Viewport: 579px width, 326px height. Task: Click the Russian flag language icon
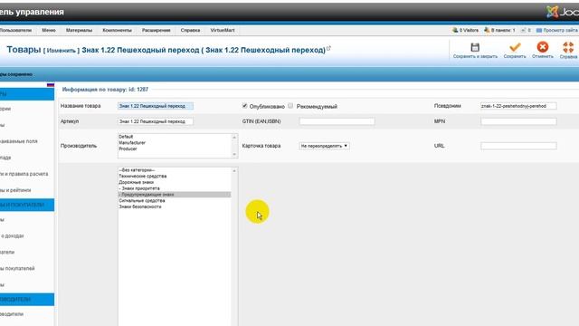pyautogui.click(x=51, y=85)
